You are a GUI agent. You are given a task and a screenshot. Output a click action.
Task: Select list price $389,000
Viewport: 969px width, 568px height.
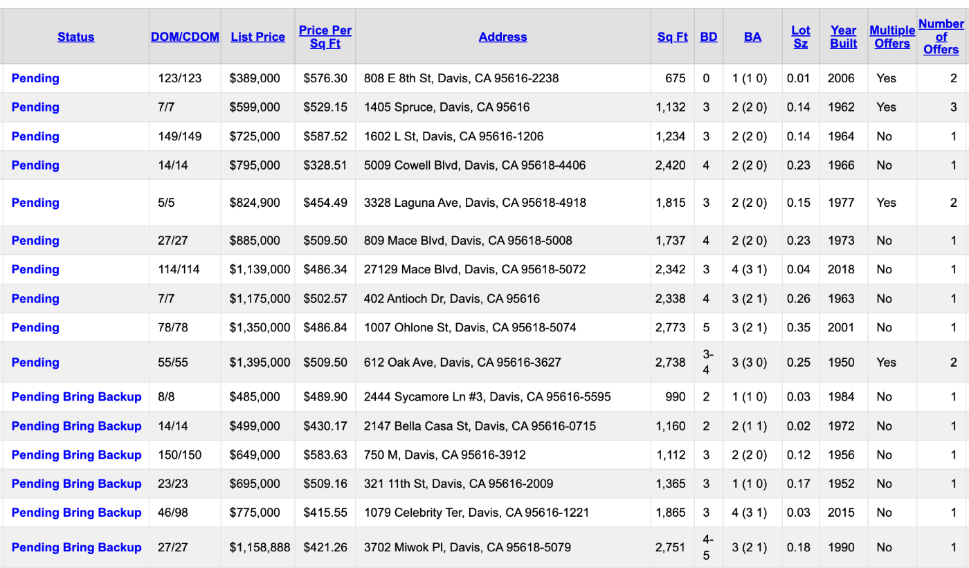[x=255, y=78]
